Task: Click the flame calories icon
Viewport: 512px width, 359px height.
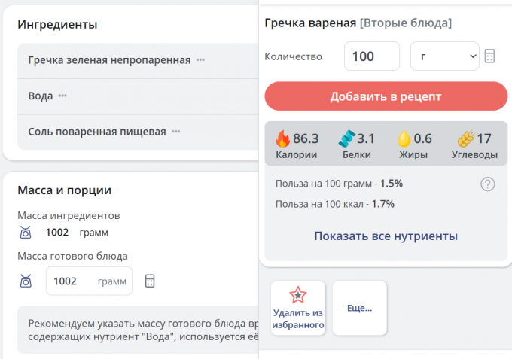Action: pyautogui.click(x=282, y=138)
